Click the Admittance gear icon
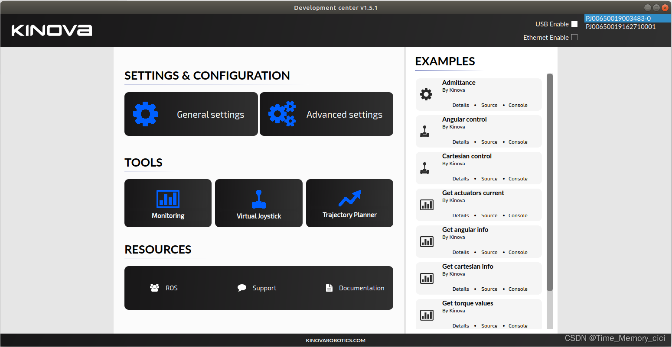Viewport: 672px width, 347px height. 426,94
